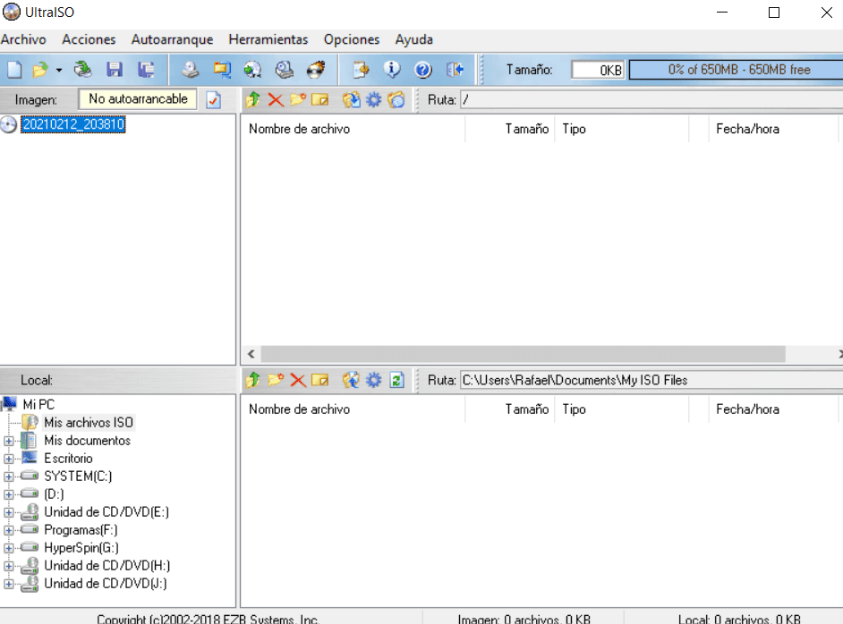Click the Local Ruta path field showing My ISO Files
This screenshot has width=843, height=624.
[x=651, y=380]
